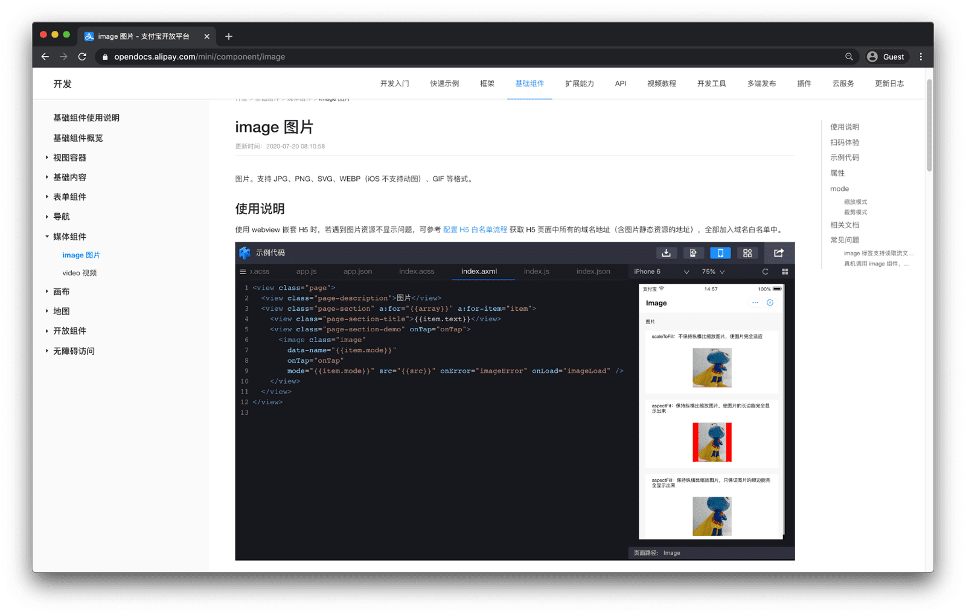Viewport: 966px width, 615px height.
Task: Click the scaleToFill example thumbnail in simulator
Action: click(712, 368)
